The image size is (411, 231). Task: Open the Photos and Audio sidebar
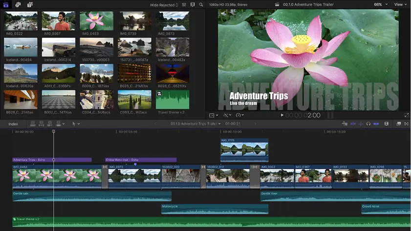coord(18,4)
